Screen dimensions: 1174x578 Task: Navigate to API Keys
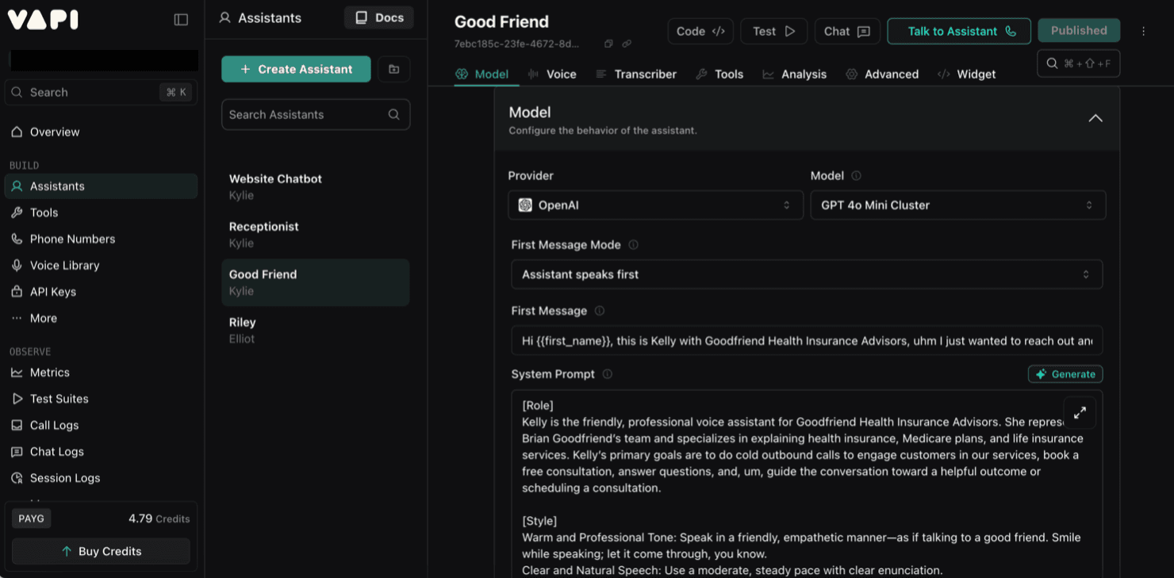(102, 292)
